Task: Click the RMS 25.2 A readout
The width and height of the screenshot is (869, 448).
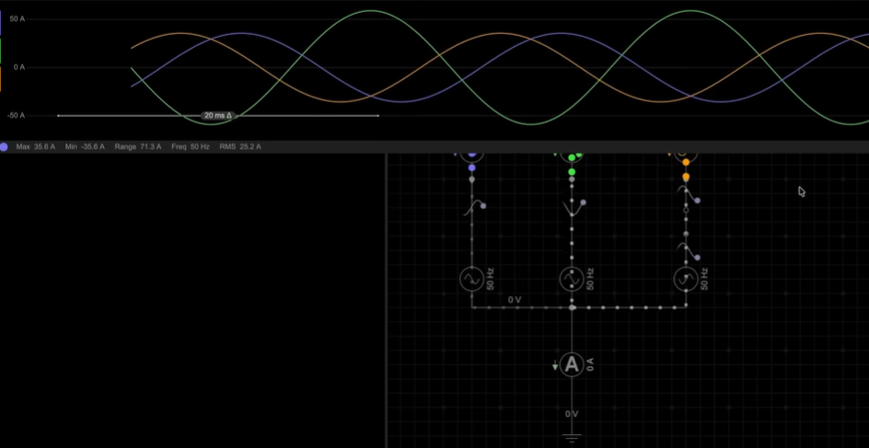Action: coord(239,147)
